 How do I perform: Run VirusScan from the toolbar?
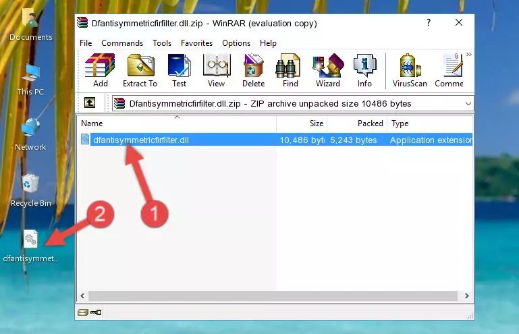(410, 70)
